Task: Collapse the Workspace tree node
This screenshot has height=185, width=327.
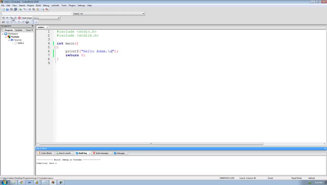Action: pyautogui.click(x=3, y=34)
